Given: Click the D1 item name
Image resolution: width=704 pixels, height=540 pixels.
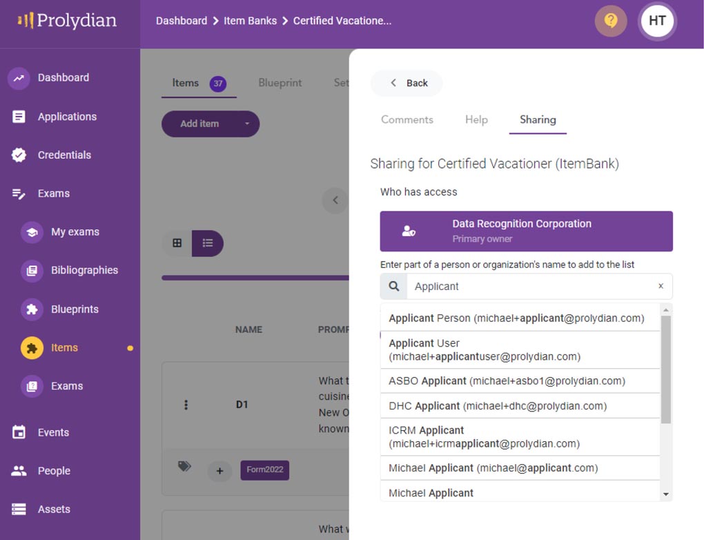Looking at the screenshot, I should 242,405.
